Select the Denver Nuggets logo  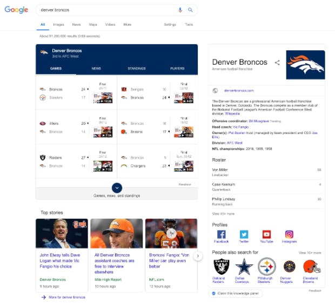pyautogui.click(x=289, y=266)
